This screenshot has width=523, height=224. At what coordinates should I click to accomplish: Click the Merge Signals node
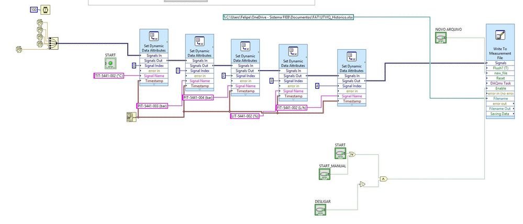tap(53, 43)
